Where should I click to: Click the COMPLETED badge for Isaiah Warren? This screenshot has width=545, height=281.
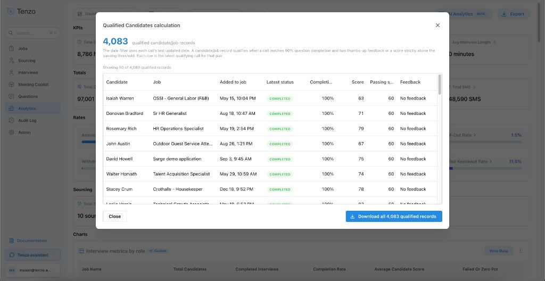(280, 99)
